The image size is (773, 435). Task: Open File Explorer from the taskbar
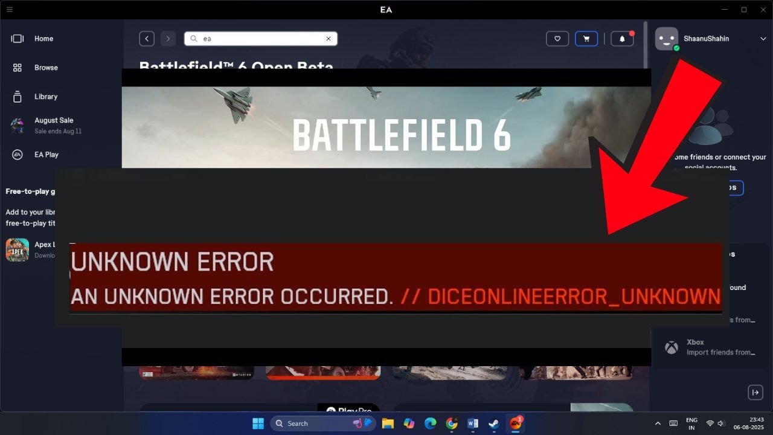click(388, 424)
